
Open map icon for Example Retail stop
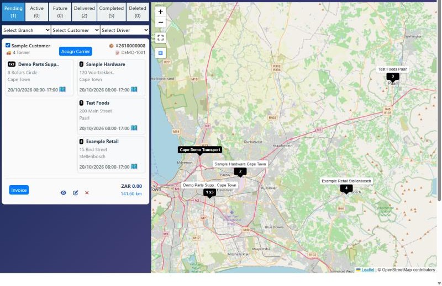point(134,166)
